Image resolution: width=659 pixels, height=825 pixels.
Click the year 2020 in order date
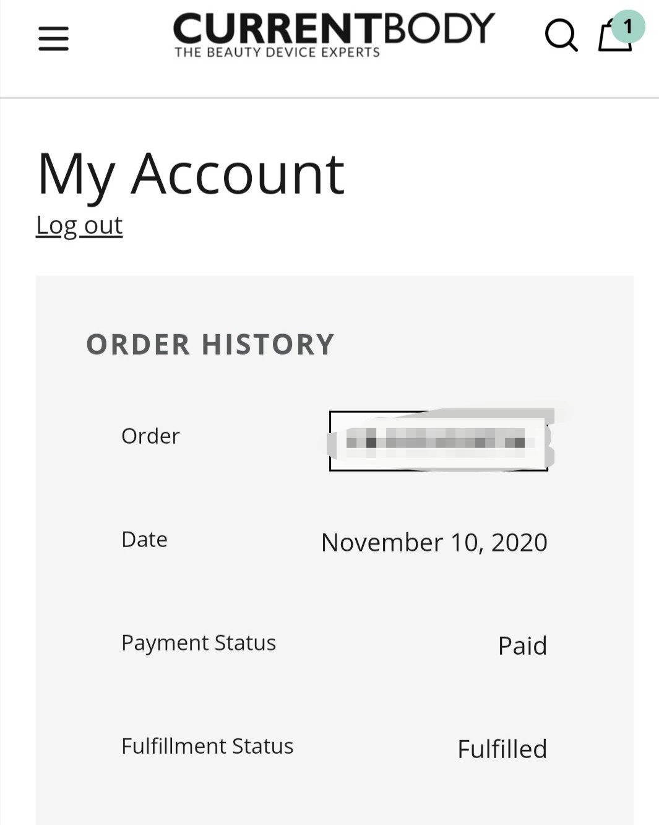click(519, 543)
